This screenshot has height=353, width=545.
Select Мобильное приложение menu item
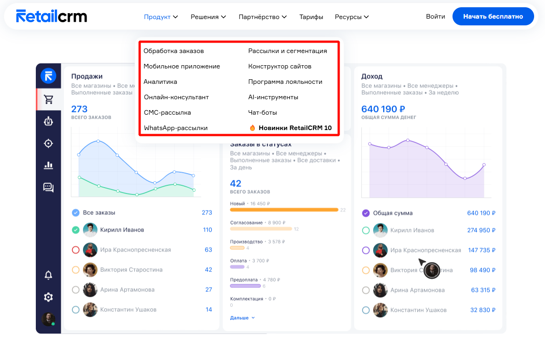tap(182, 66)
